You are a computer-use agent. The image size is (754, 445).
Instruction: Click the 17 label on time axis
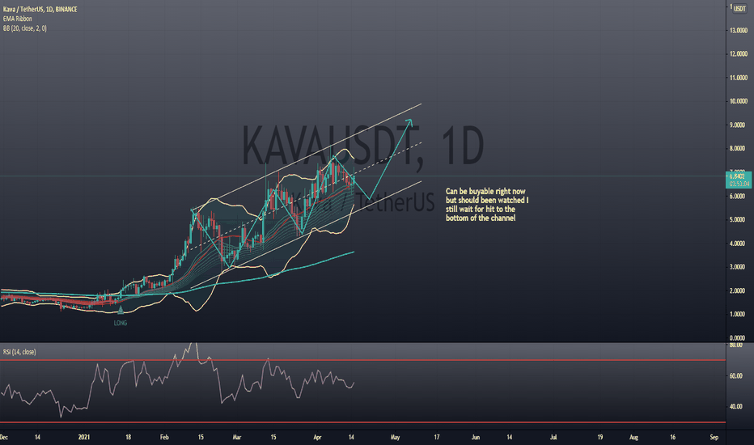437,437
